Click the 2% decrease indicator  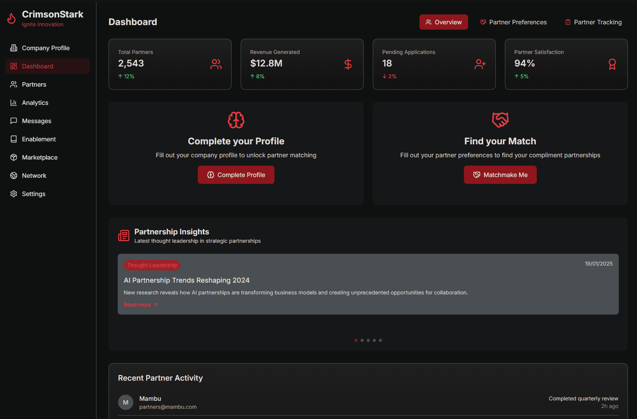click(389, 76)
